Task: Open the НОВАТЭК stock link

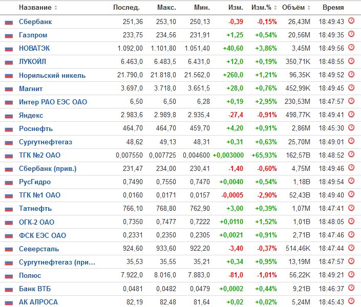Action: (34, 48)
